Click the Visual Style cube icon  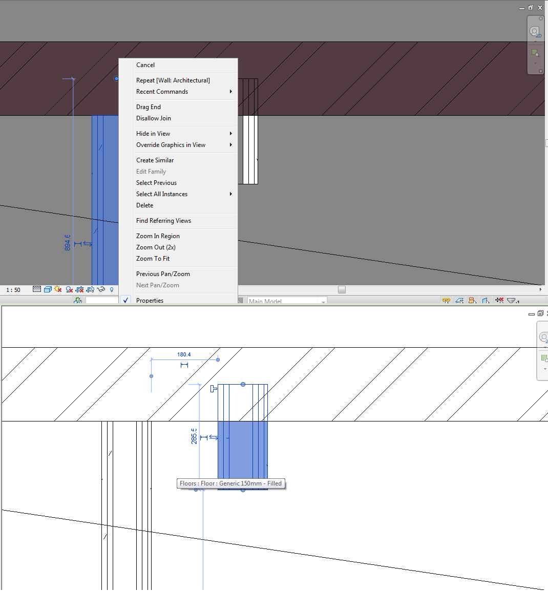click(48, 289)
